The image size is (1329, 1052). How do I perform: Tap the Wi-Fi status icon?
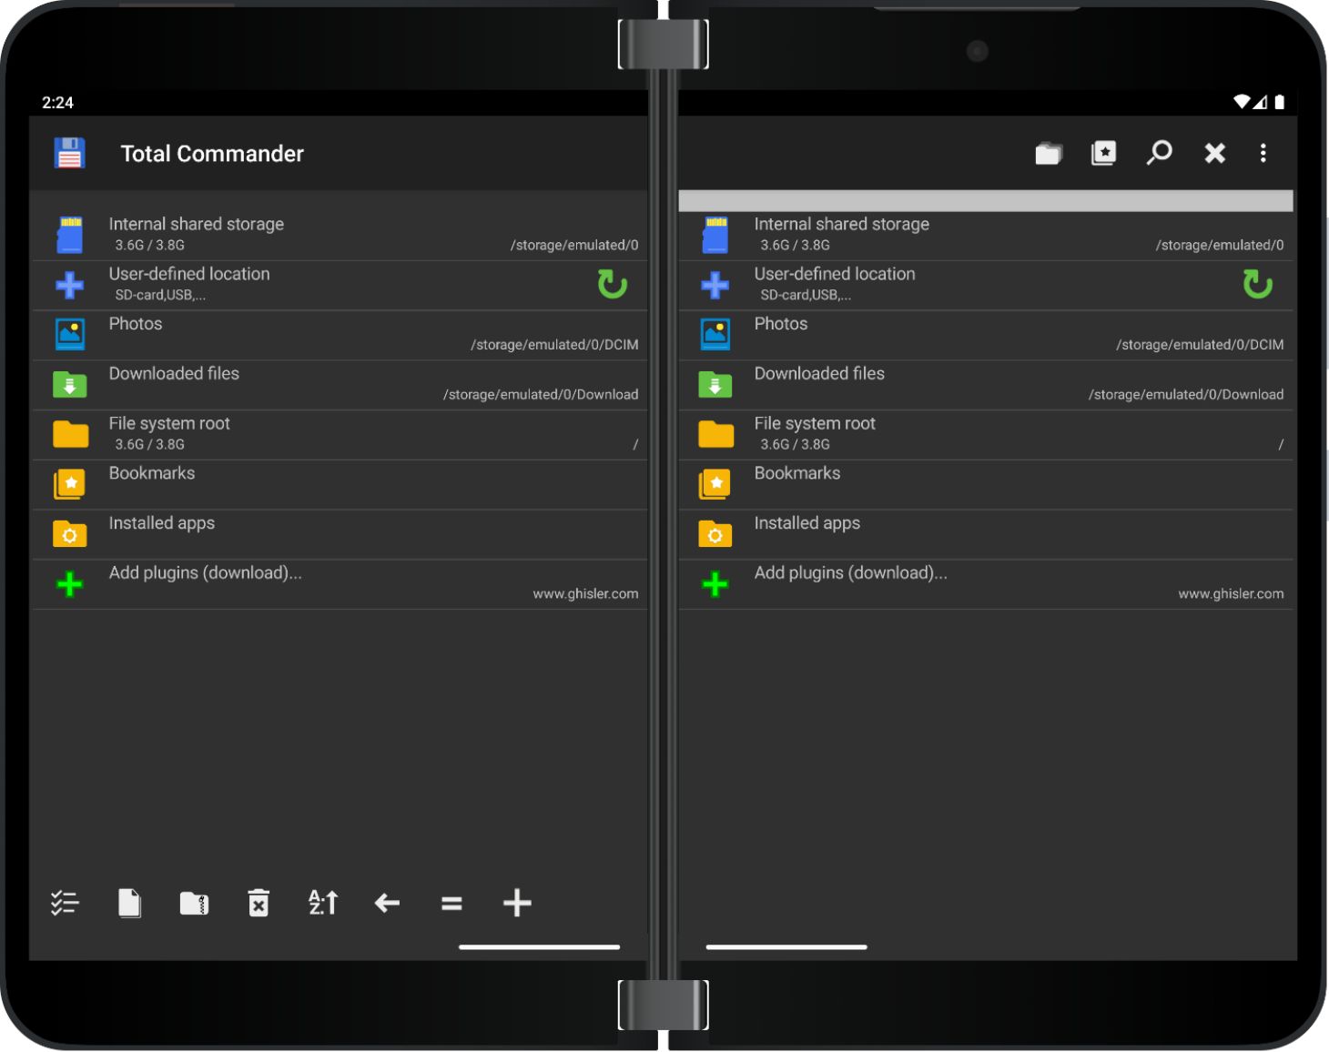point(1241,102)
